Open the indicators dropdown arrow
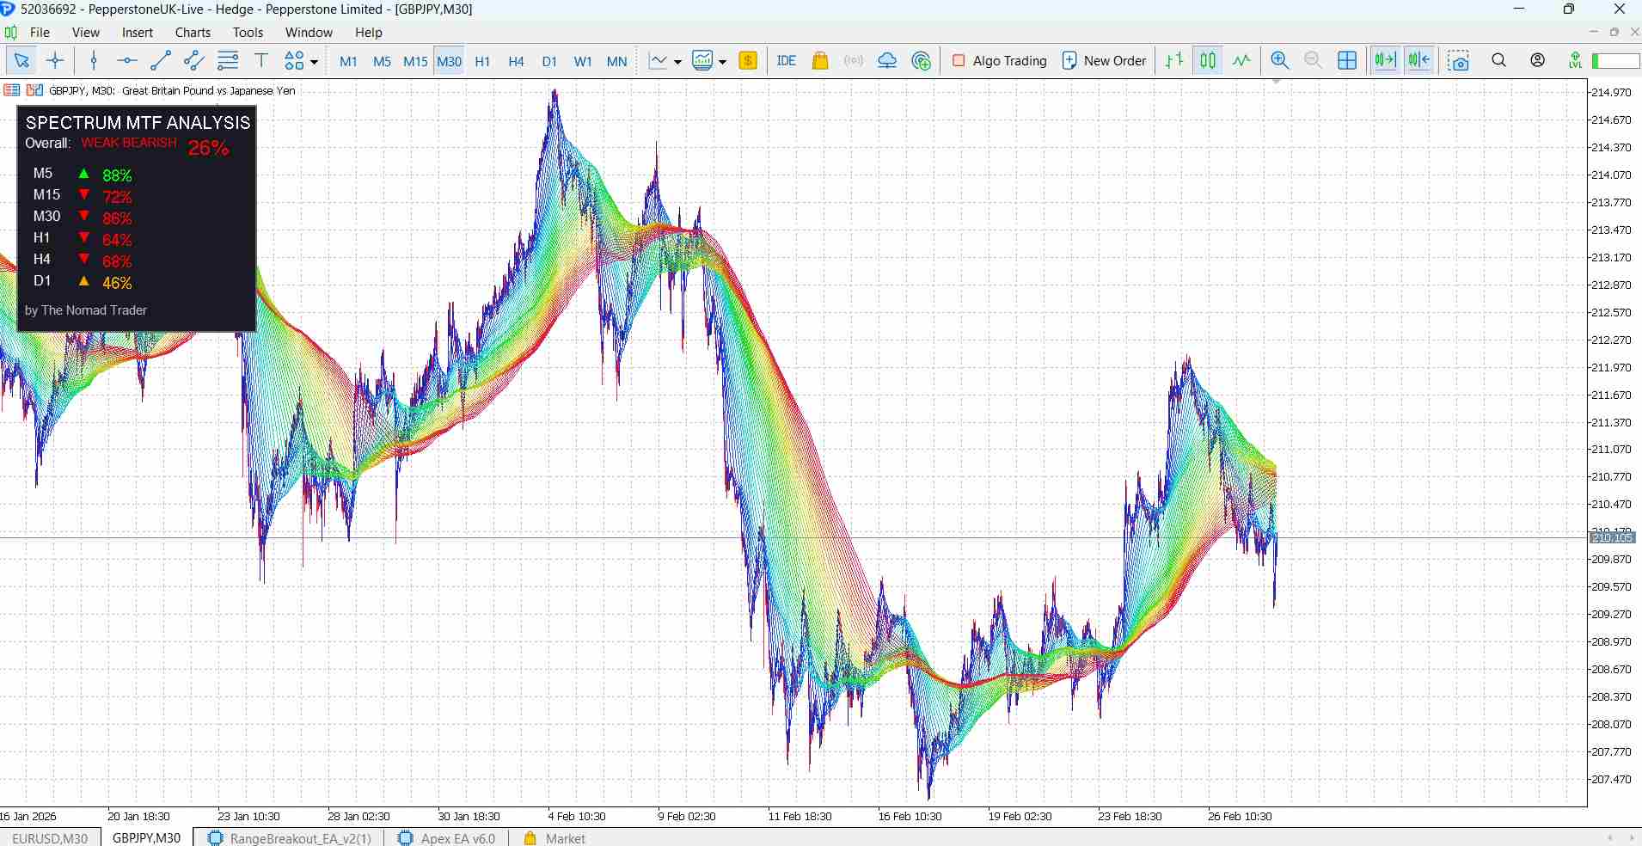The width and height of the screenshot is (1642, 846). pyautogui.click(x=722, y=60)
